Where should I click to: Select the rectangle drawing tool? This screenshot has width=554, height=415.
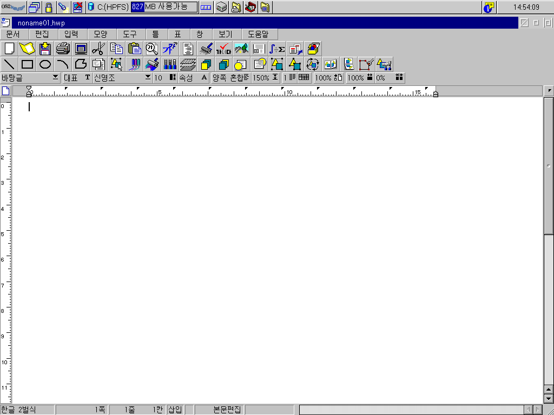tap(27, 64)
